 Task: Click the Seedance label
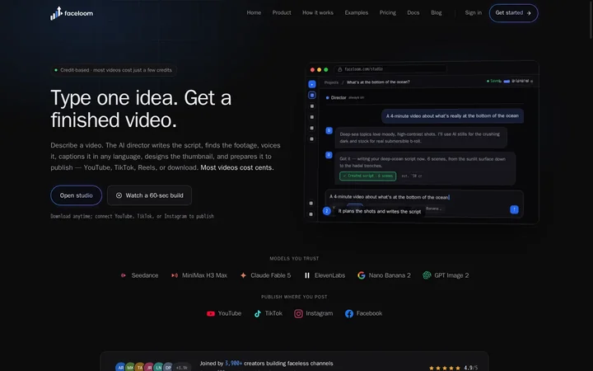click(145, 275)
